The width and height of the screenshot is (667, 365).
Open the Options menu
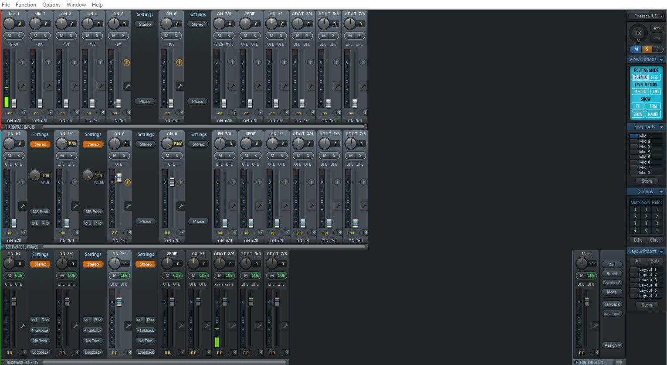[x=51, y=5]
